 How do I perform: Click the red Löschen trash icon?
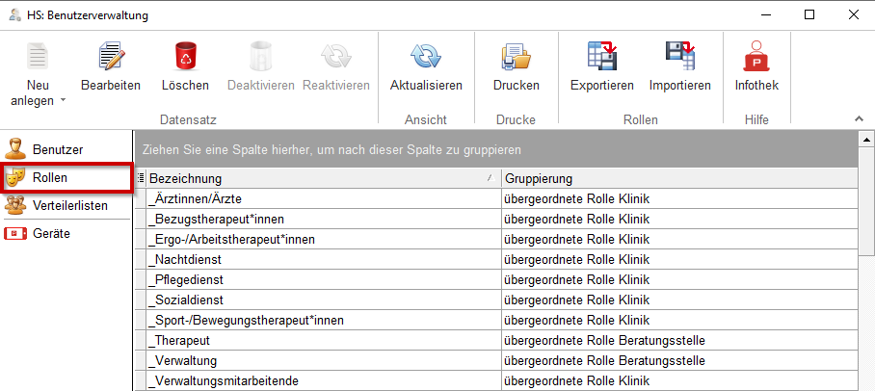pos(185,58)
